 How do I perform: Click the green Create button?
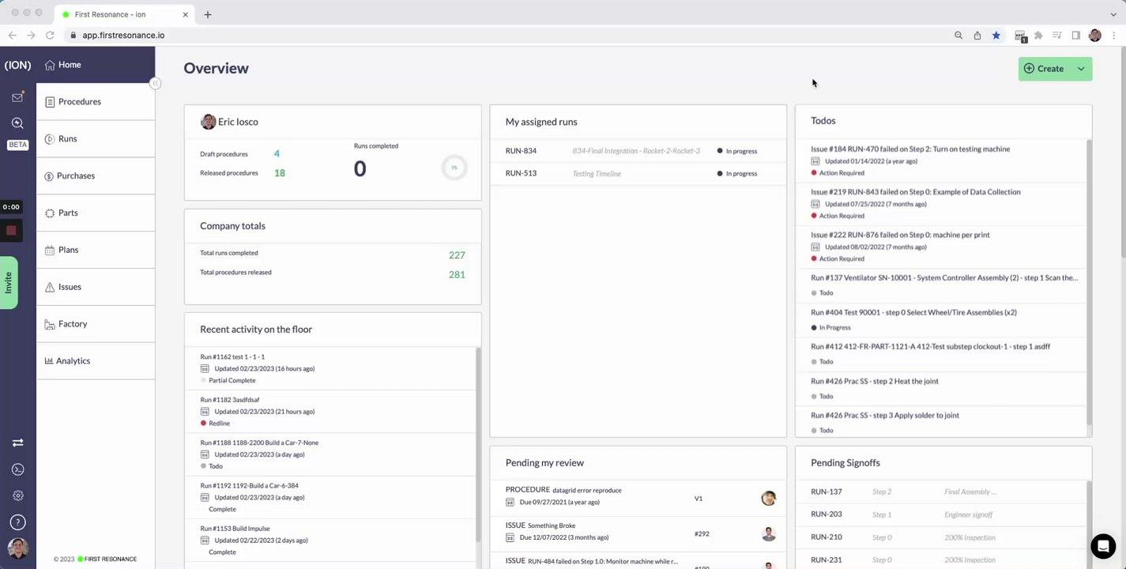1045,69
